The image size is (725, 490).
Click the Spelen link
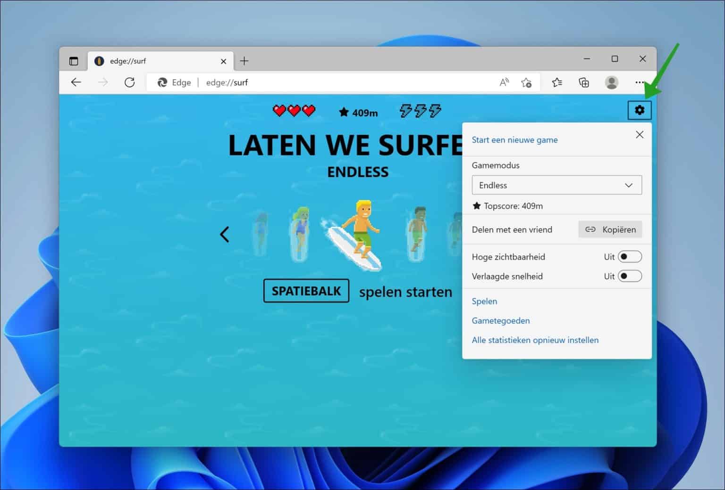click(x=484, y=301)
